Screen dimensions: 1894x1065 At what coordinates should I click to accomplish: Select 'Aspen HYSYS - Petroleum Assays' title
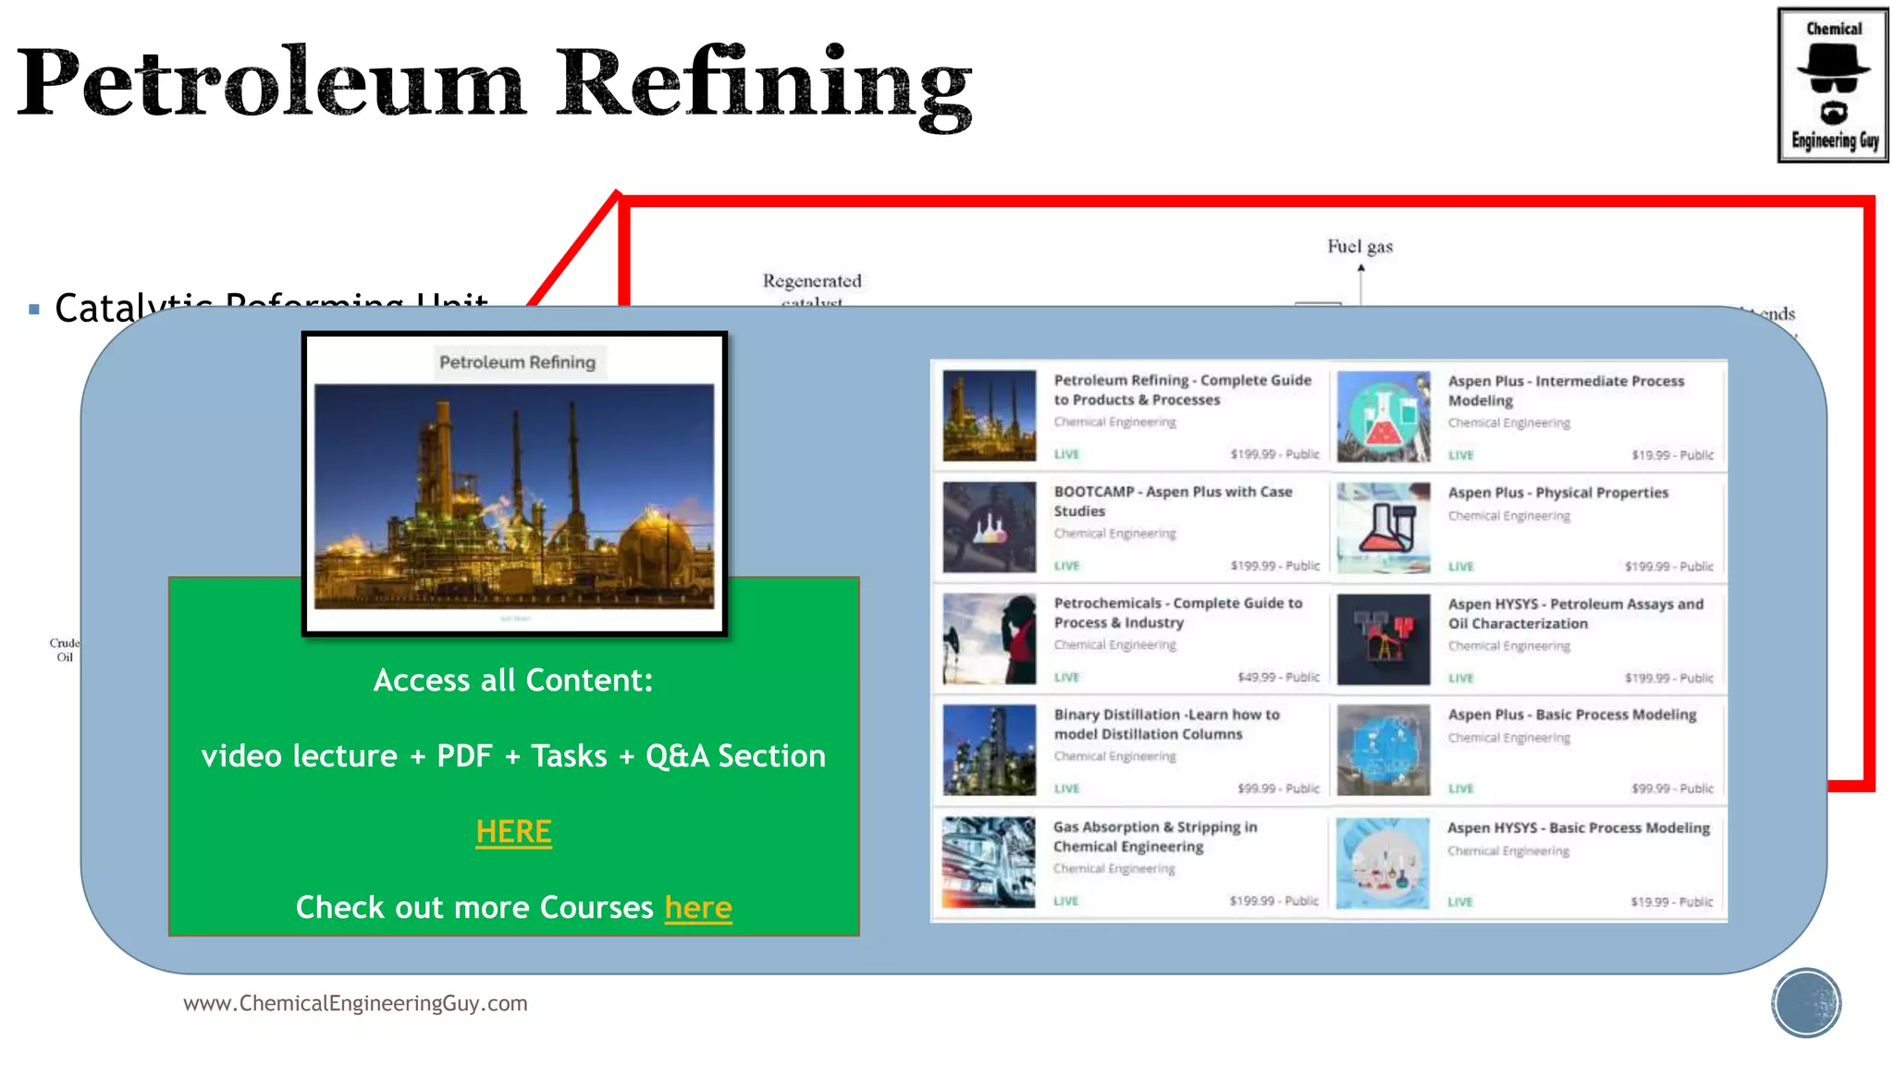click(x=1576, y=614)
